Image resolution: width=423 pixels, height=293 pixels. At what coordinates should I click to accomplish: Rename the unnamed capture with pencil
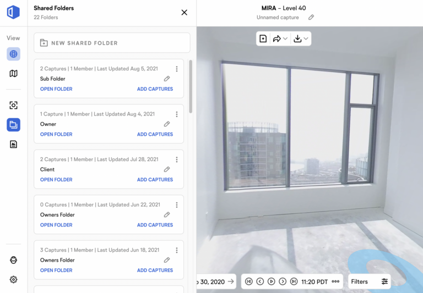coord(311,18)
